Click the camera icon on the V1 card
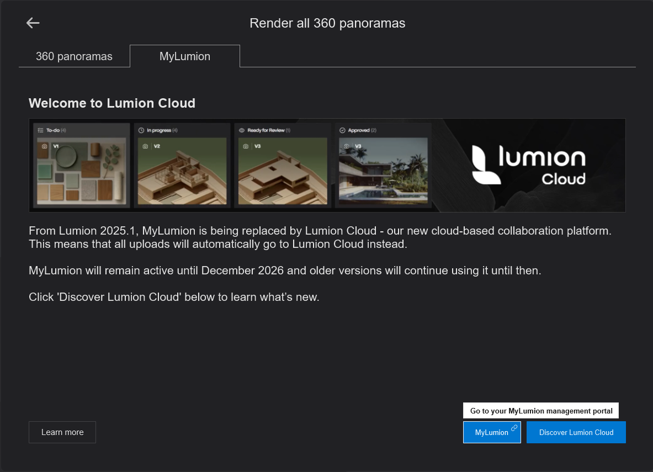The image size is (653, 472). point(45,146)
